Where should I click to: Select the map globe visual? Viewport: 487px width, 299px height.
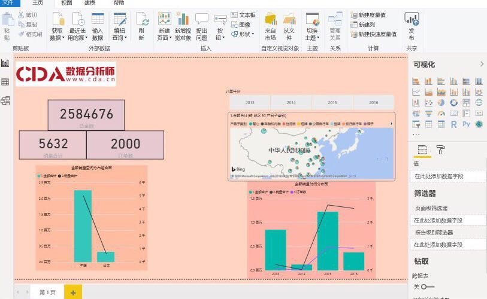[x=479, y=102]
